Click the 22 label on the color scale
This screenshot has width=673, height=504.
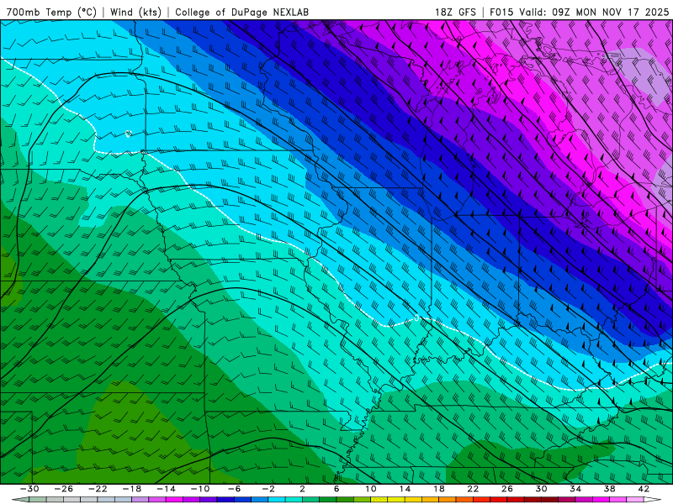click(x=473, y=489)
